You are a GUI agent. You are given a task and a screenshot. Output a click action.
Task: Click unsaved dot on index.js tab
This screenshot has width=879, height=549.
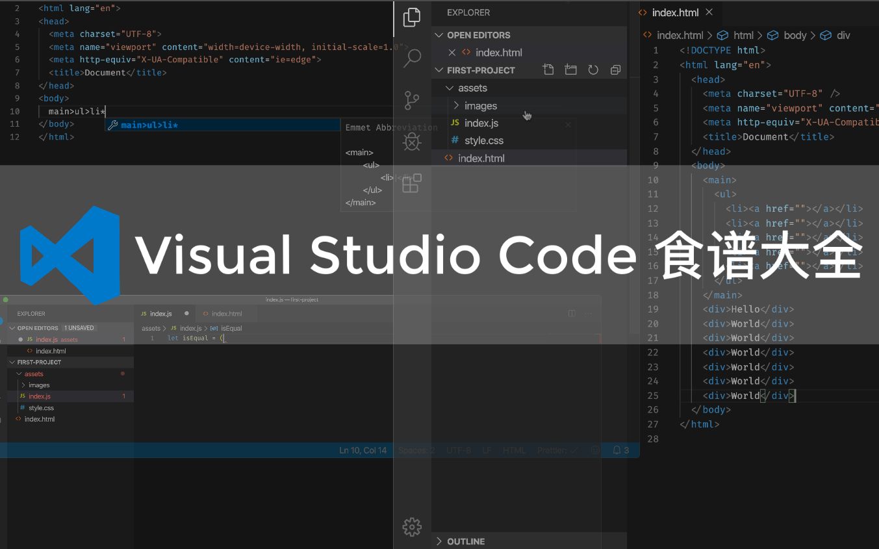point(186,313)
